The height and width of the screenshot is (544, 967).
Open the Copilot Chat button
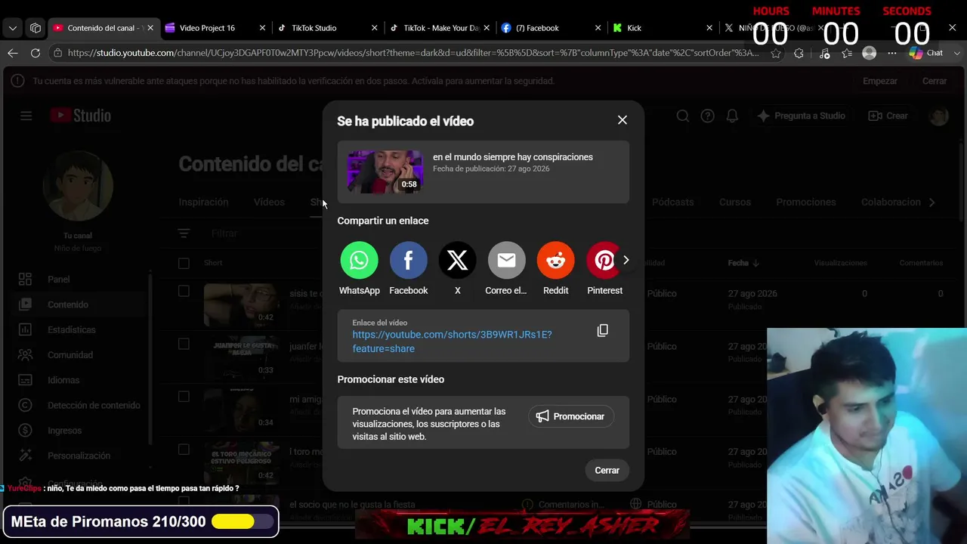pos(927,53)
